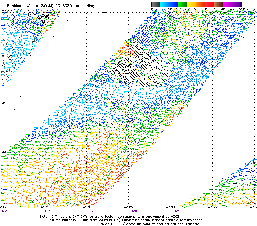Click the purple '1:25' time label
This screenshot has height=226, width=257.
[3, 211]
